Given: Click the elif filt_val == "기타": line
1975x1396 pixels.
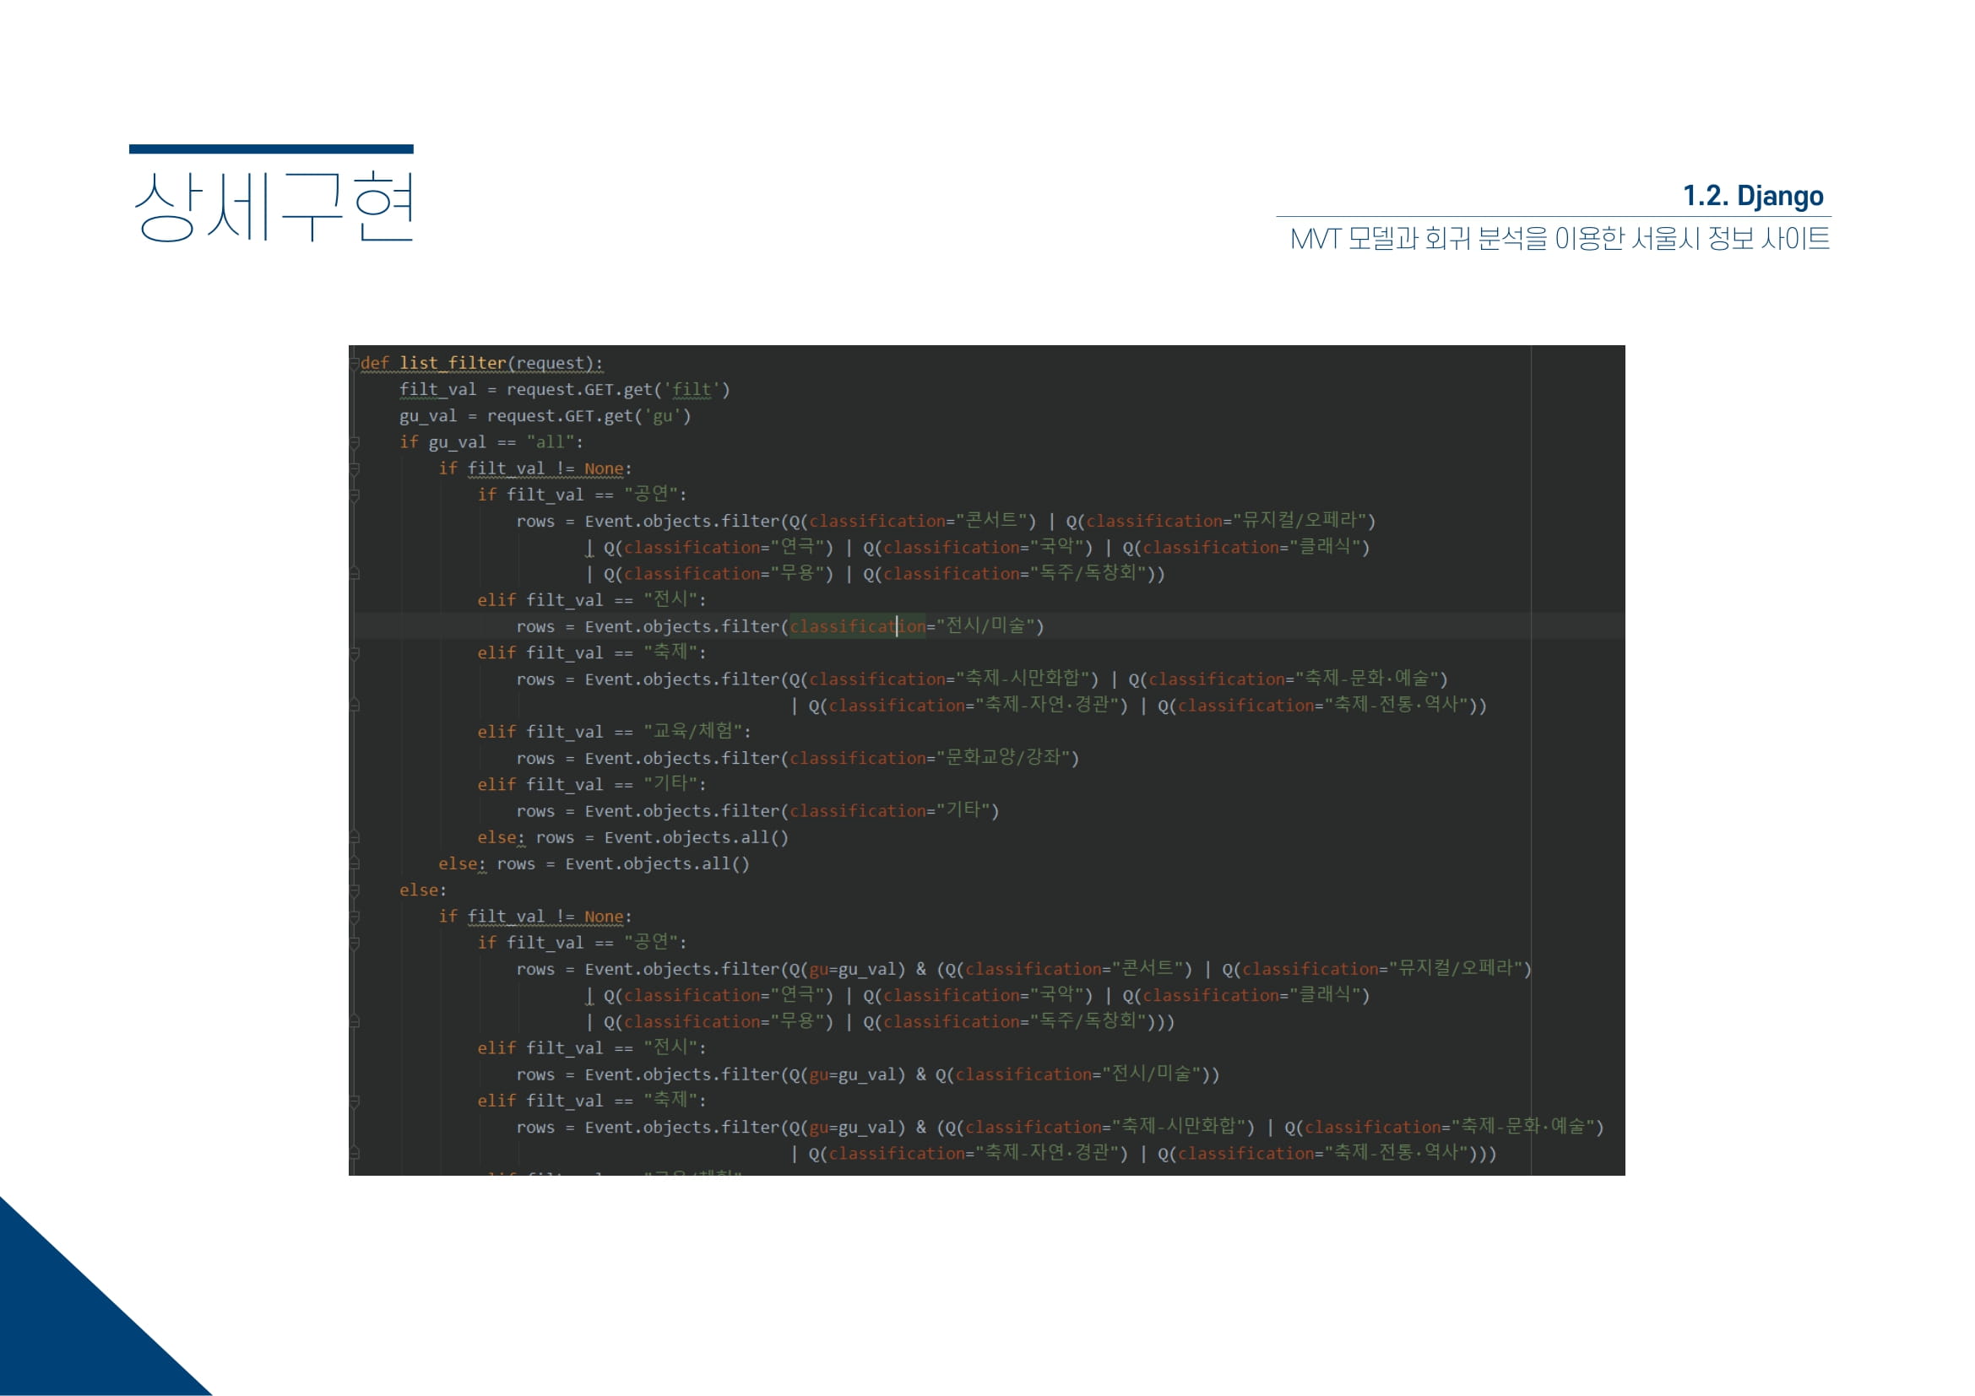Looking at the screenshot, I should click(x=592, y=785).
